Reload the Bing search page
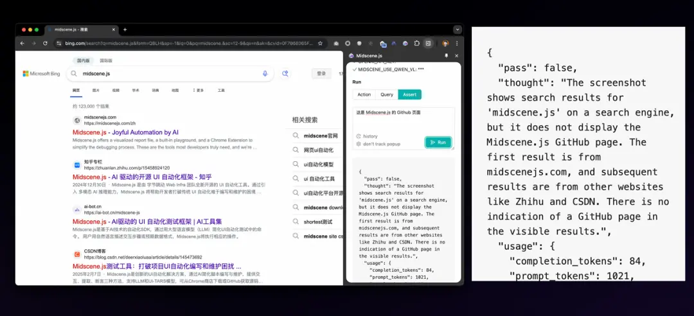Viewport: 694px width, 316px height. [x=45, y=44]
